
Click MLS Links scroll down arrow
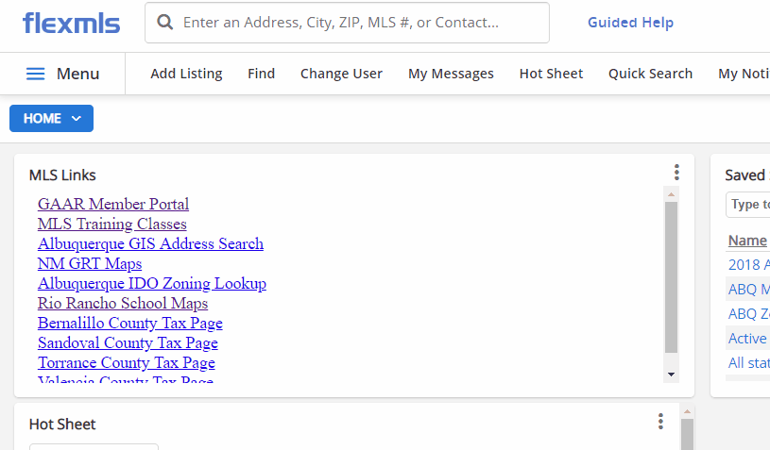672,375
